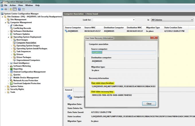
Task: Expand the Site Management node arrow
Action: tap(5, 19)
